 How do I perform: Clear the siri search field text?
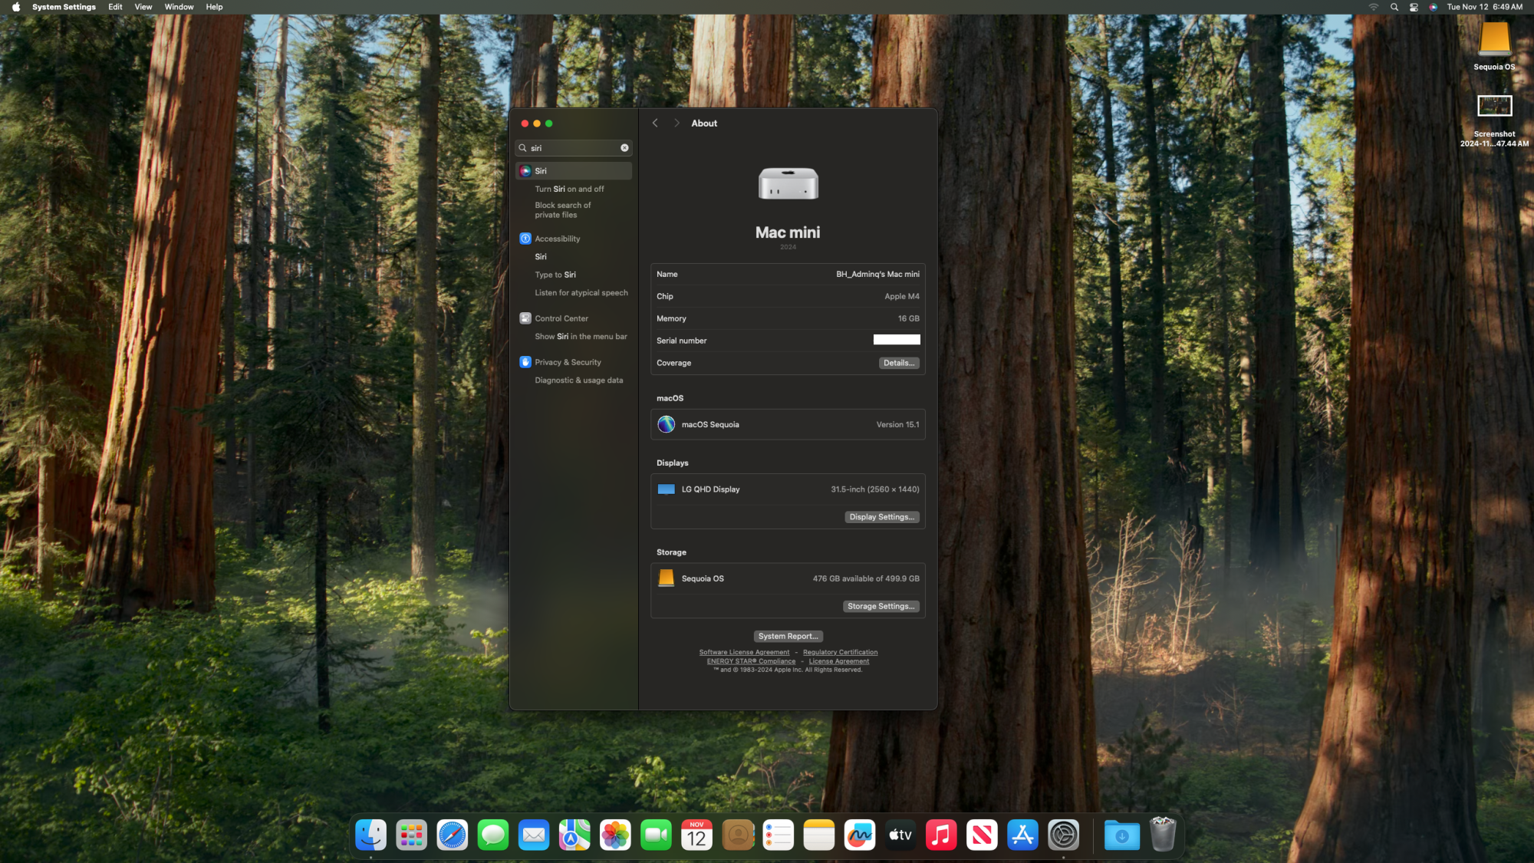point(624,148)
